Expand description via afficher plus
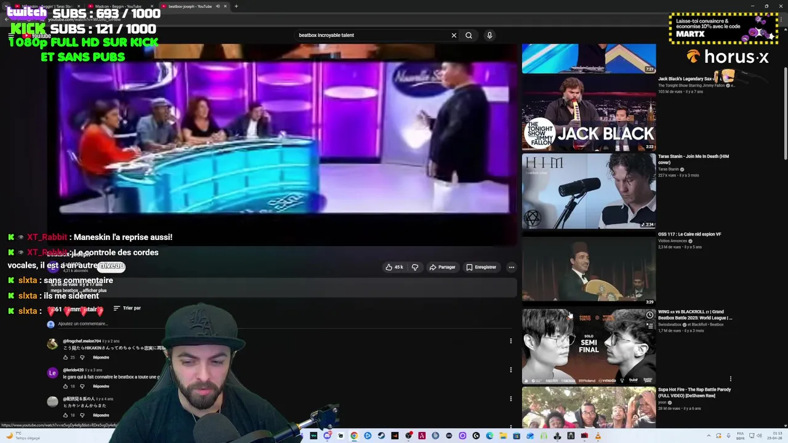The width and height of the screenshot is (788, 443). tap(95, 290)
